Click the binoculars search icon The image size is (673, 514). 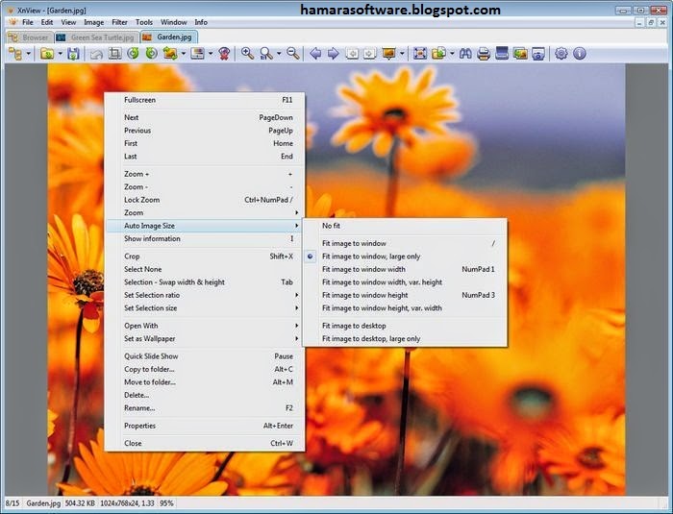[x=465, y=54]
